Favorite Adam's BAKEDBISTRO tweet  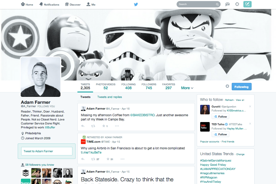click(104, 126)
